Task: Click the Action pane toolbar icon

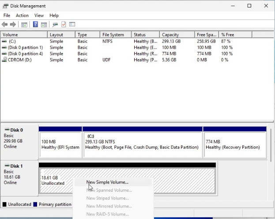Action: pyautogui.click(x=44, y=25)
